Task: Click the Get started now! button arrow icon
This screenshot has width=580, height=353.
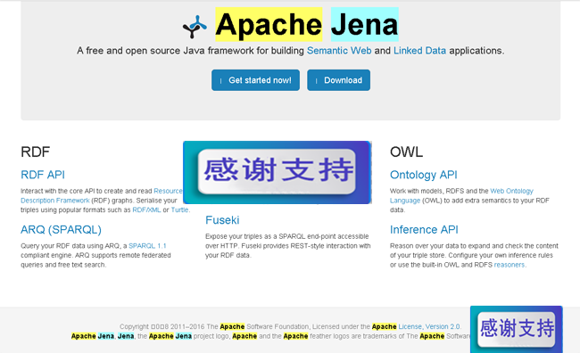Action: coord(220,80)
